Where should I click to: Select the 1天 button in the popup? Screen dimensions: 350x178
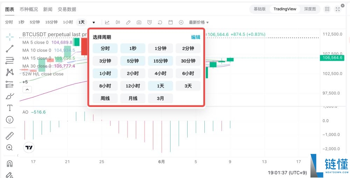click(161, 86)
